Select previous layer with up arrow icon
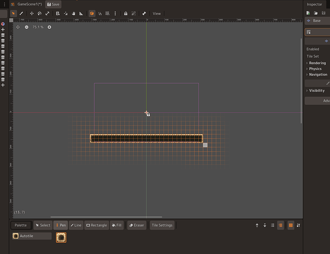330x254 pixels. click(257, 225)
